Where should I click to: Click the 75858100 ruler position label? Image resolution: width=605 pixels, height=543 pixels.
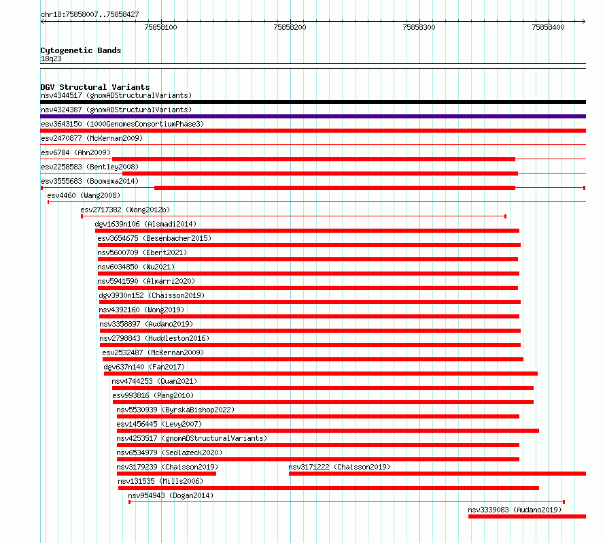pyautogui.click(x=160, y=27)
